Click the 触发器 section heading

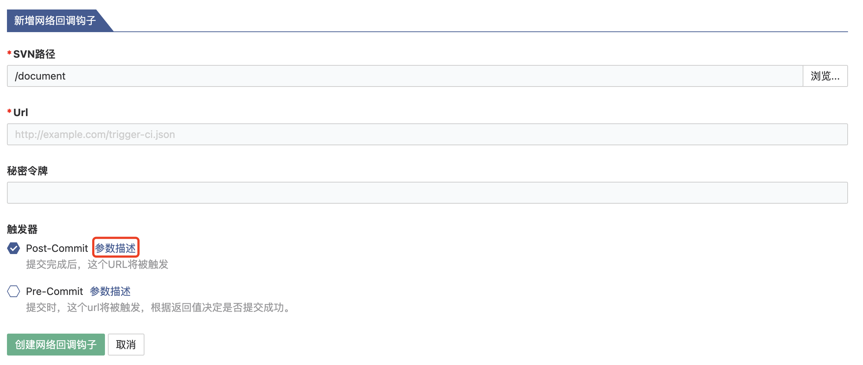(22, 229)
